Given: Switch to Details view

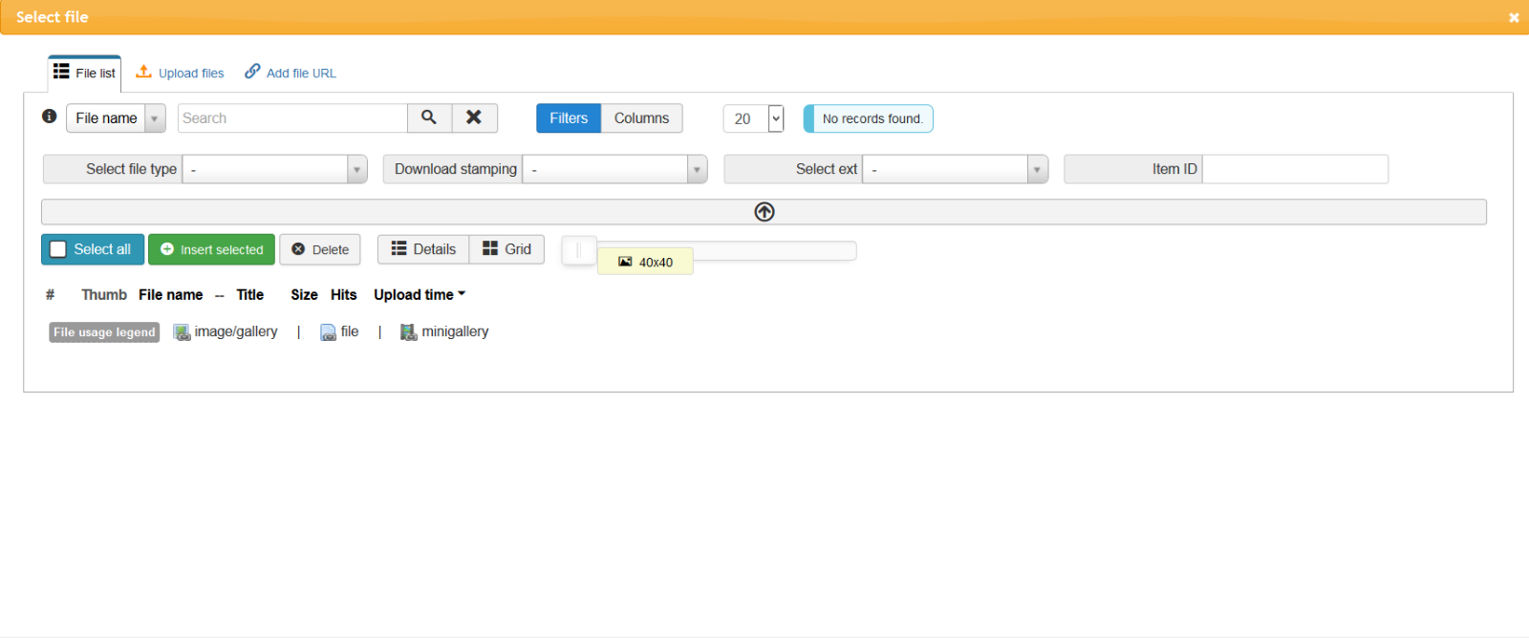Looking at the screenshot, I should (423, 249).
